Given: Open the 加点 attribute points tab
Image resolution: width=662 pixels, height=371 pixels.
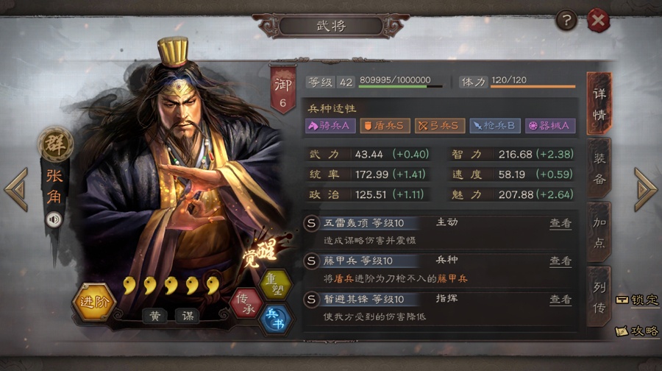Looking at the screenshot, I should point(599,233).
